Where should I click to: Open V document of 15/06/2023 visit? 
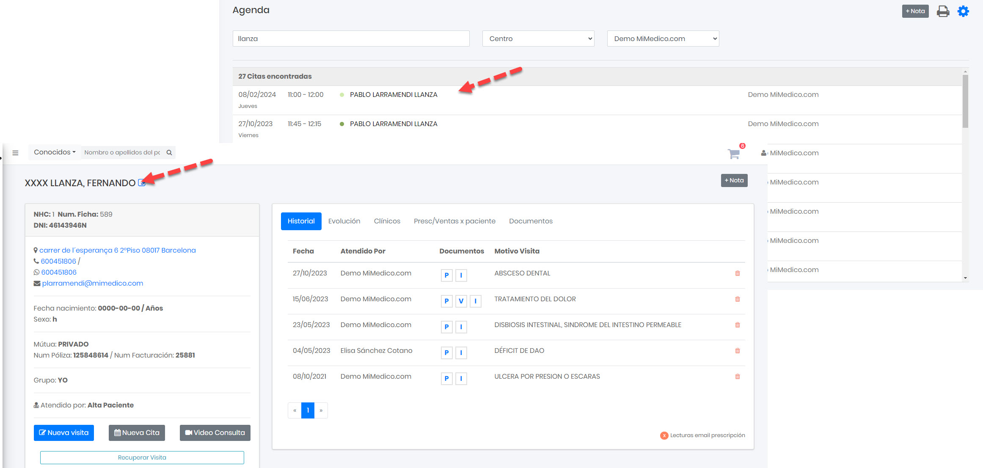[x=461, y=301]
